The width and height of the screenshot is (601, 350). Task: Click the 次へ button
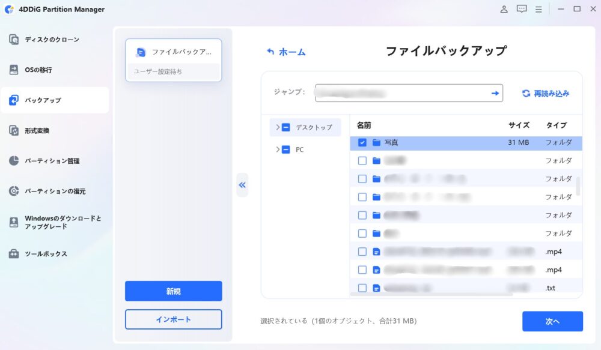coord(552,321)
